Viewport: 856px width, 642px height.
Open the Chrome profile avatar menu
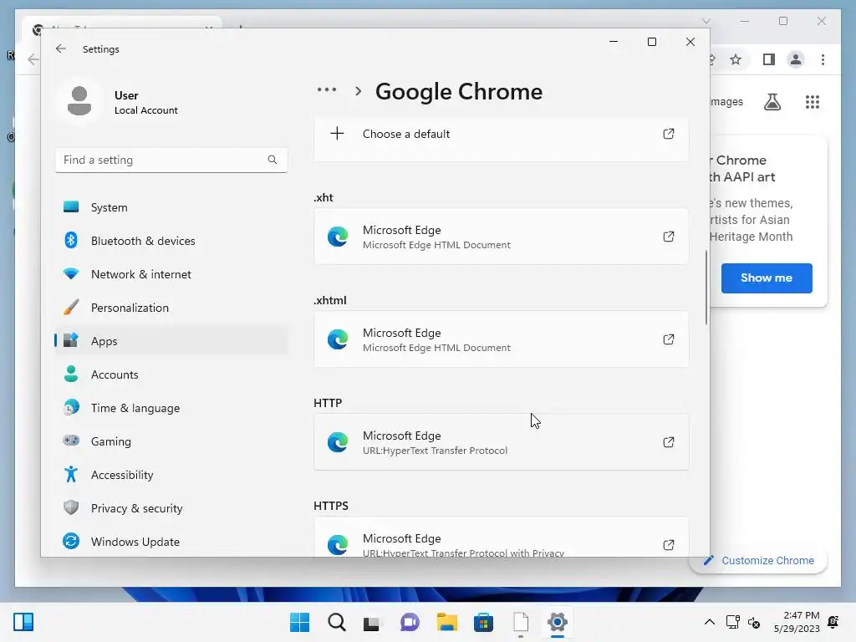pos(796,59)
